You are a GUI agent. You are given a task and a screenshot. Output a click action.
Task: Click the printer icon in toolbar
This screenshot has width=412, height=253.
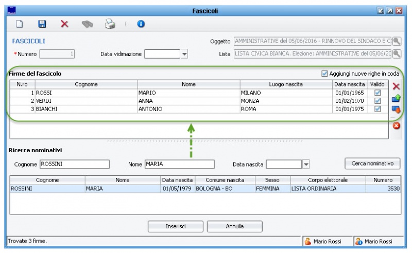pos(110,24)
